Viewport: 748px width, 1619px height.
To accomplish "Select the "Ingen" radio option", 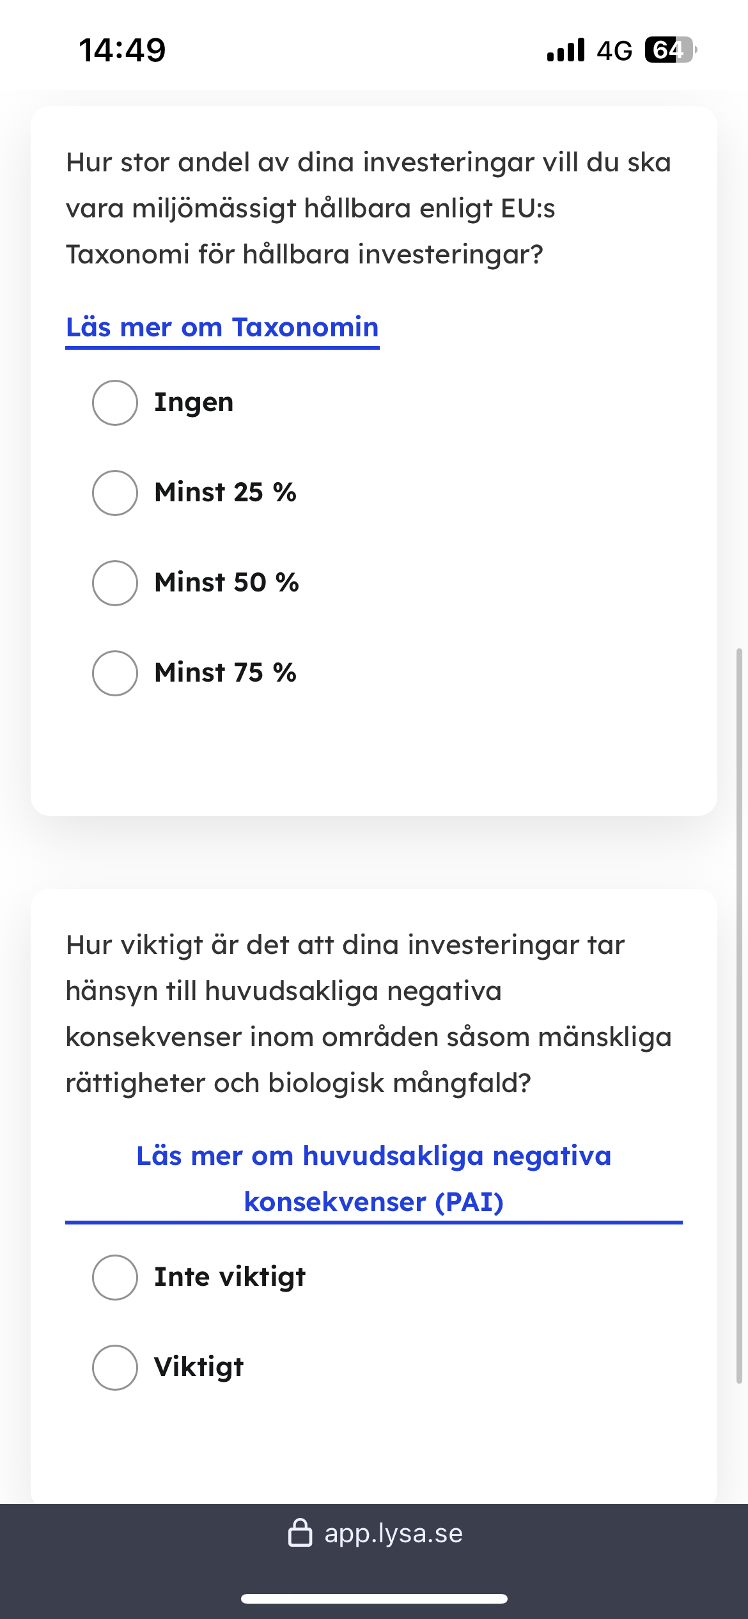I will click(115, 403).
